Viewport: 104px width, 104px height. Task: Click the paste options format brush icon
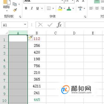click(x=30, y=38)
